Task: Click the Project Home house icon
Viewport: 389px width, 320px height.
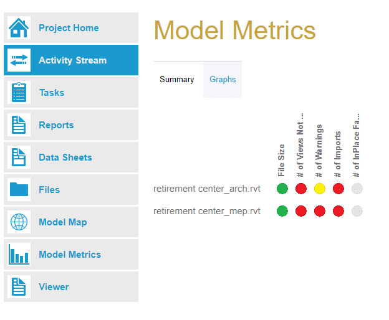Action: coord(19,28)
